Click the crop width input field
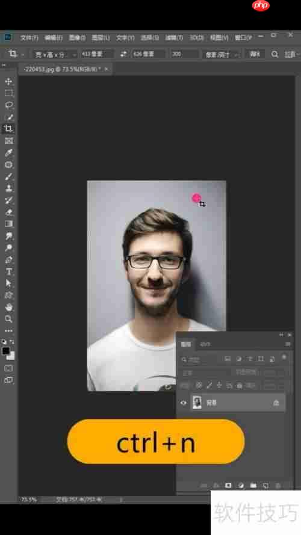The width and height of the screenshot is (301, 535). (97, 54)
